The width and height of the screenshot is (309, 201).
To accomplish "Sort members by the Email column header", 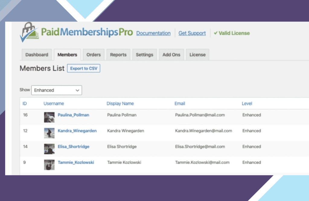I will 180,104.
